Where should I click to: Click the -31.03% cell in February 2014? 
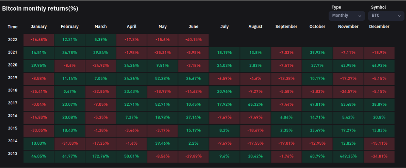[x=70, y=143]
